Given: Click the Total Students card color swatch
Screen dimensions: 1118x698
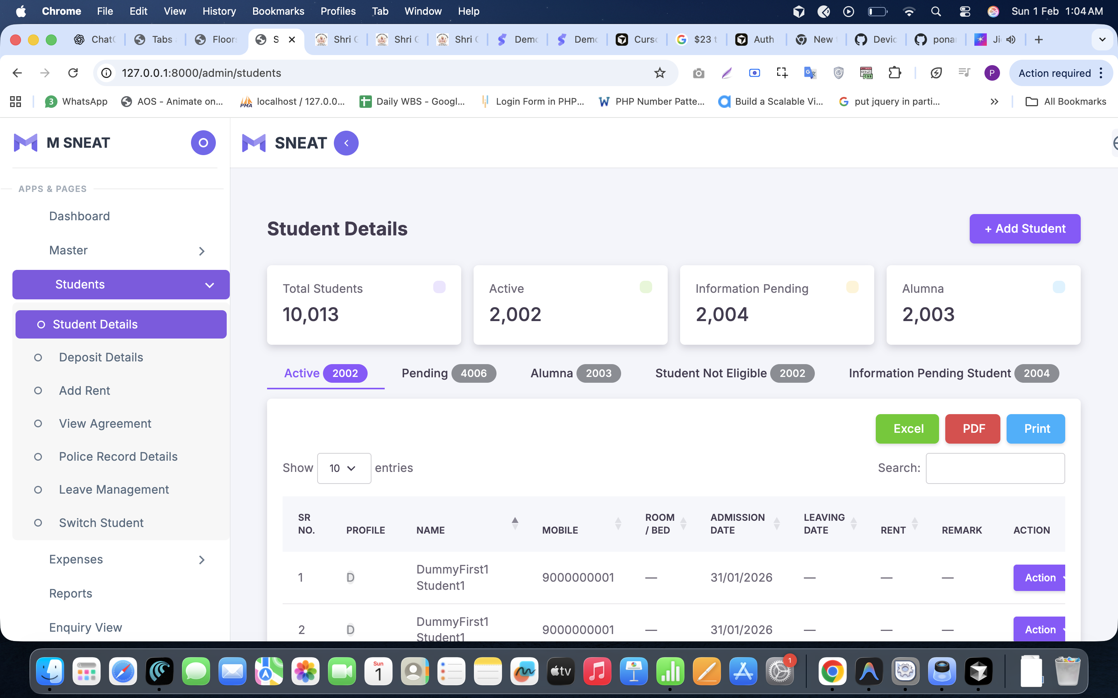Looking at the screenshot, I should [439, 287].
